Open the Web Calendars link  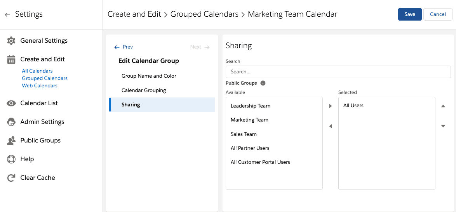pos(40,86)
